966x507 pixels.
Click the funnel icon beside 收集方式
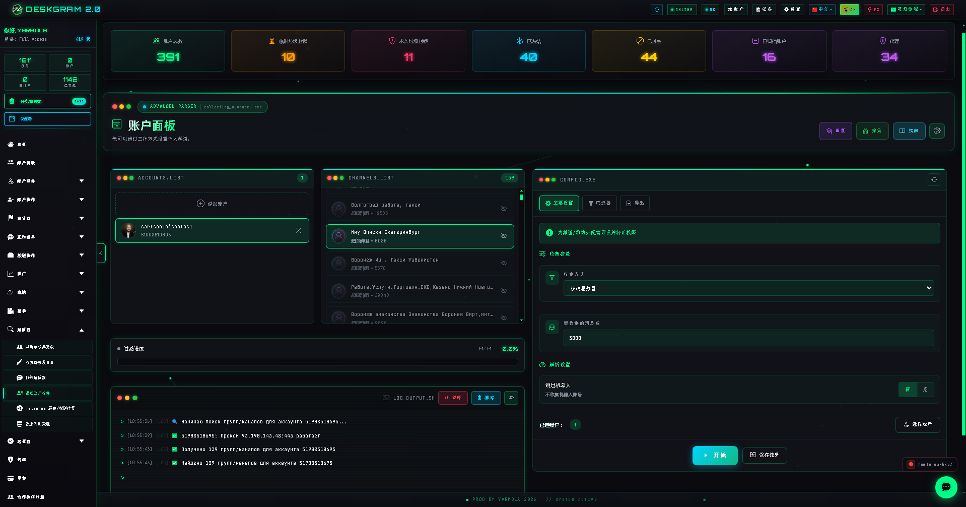552,278
